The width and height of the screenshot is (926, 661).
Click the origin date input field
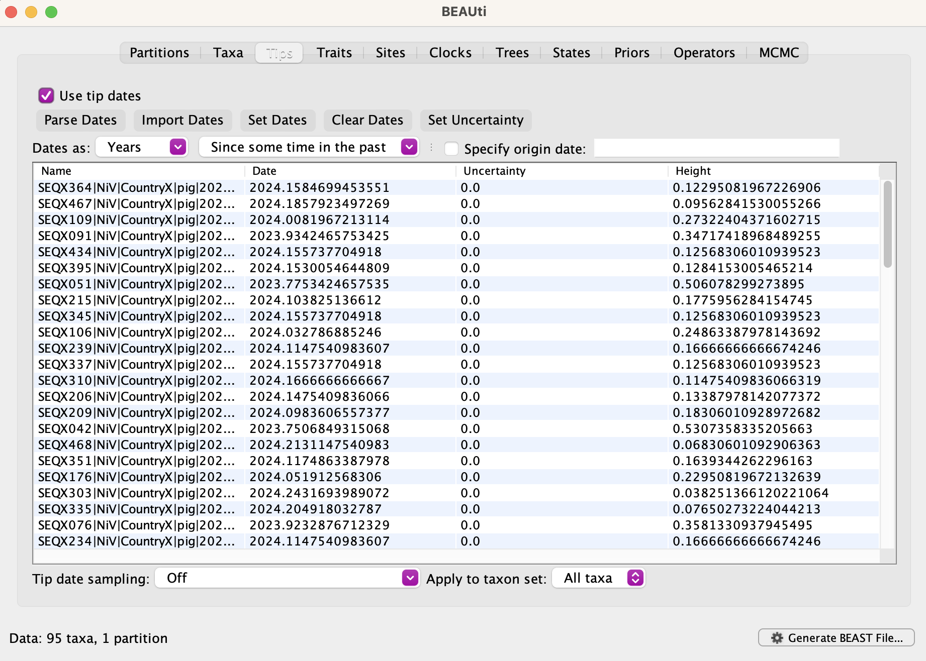click(x=716, y=148)
